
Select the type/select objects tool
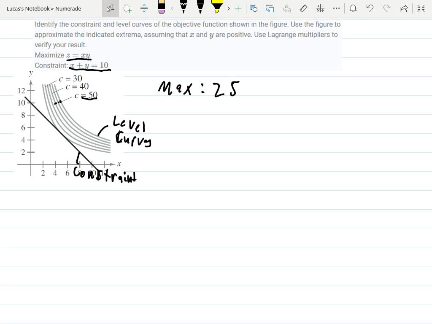coord(110,8)
